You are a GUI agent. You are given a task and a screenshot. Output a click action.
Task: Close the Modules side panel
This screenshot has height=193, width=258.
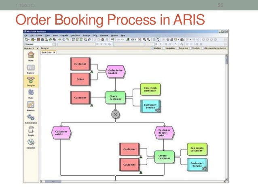pos(37,48)
